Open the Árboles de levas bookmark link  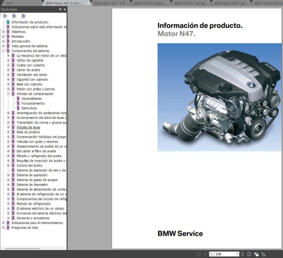28,127
